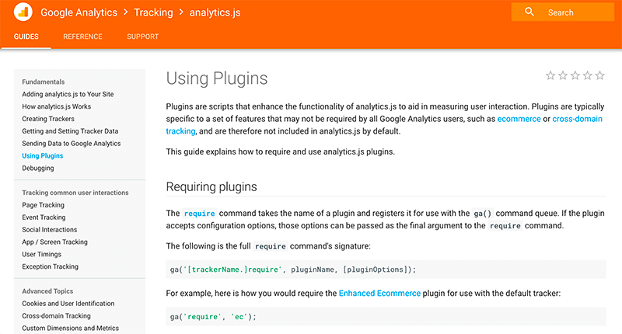Switch to the Support tab
Screen dimensions: 622x334
[143, 37]
